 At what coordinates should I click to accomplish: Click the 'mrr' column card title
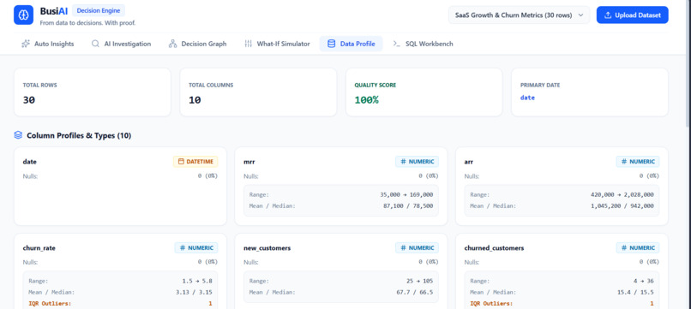pos(249,162)
